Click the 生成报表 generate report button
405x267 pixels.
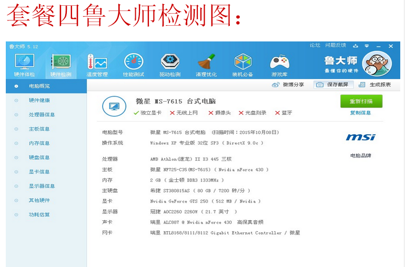coord(374,84)
